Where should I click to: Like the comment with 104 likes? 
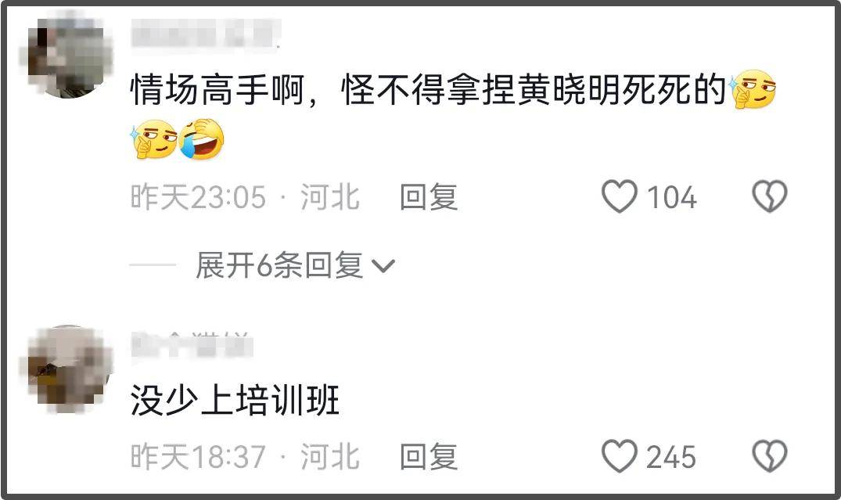[619, 196]
